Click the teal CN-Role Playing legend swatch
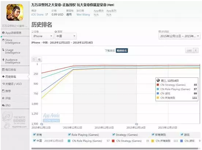Screen dimensions: 202x150 69,141
